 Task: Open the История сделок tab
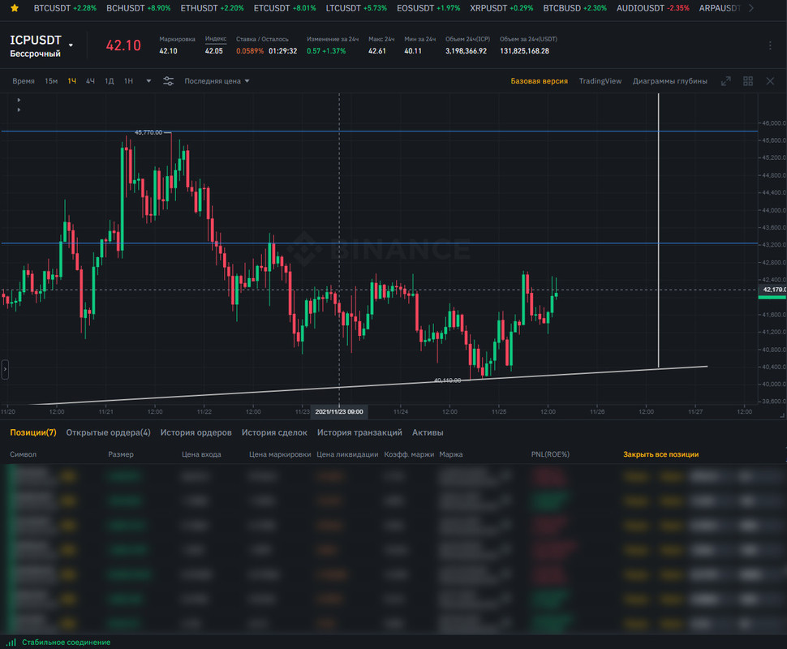tap(274, 432)
